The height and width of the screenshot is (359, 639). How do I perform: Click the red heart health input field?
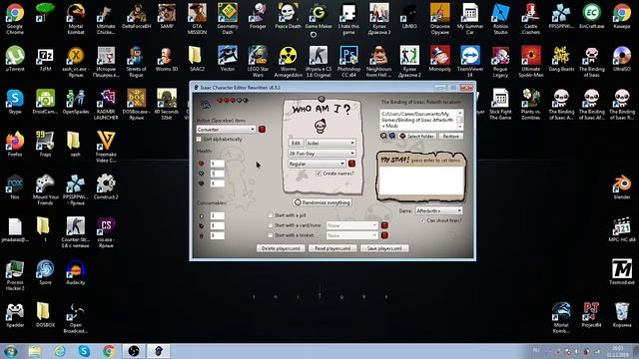(x=218, y=164)
